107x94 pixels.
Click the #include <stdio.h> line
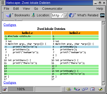(19, 36)
